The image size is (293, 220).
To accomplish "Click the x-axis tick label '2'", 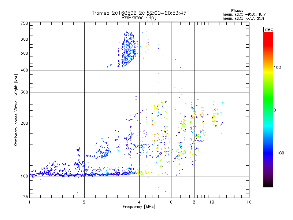I will 84,202.
